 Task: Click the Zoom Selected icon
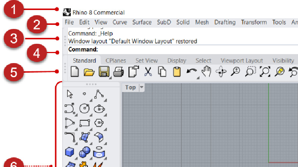click(280, 72)
